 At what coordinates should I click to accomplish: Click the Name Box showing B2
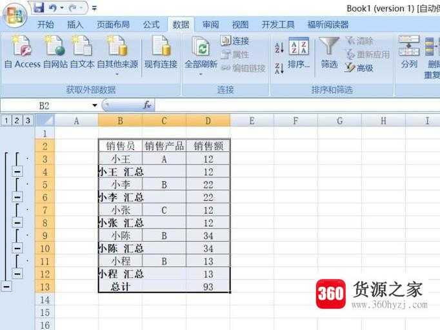coord(45,106)
